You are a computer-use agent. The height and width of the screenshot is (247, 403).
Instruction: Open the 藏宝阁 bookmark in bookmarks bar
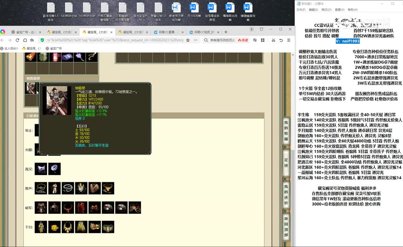click(31, 48)
